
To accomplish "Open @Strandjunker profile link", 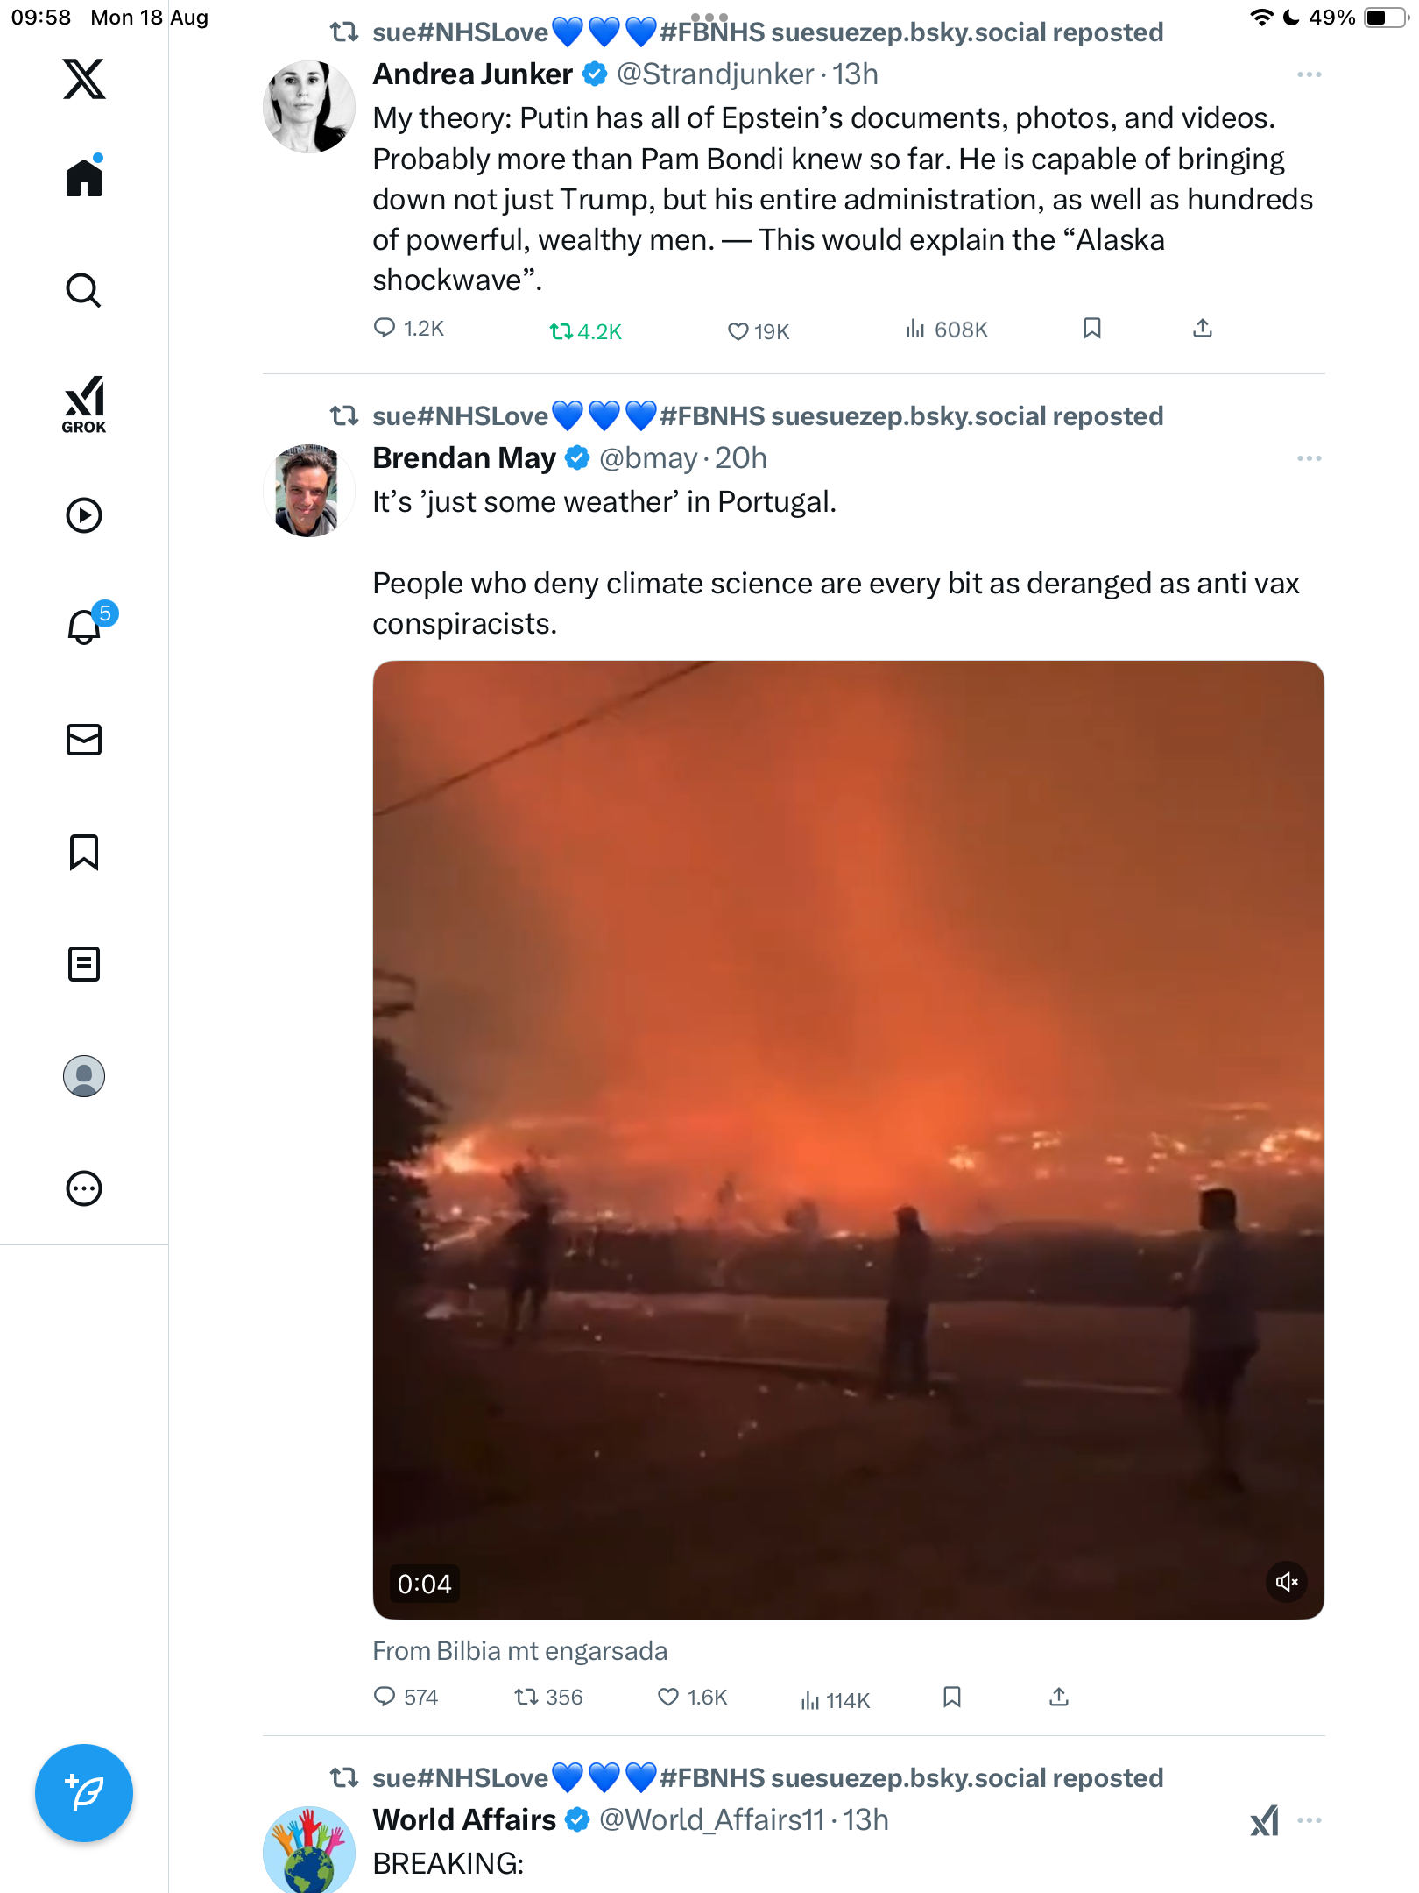I will tap(716, 74).
